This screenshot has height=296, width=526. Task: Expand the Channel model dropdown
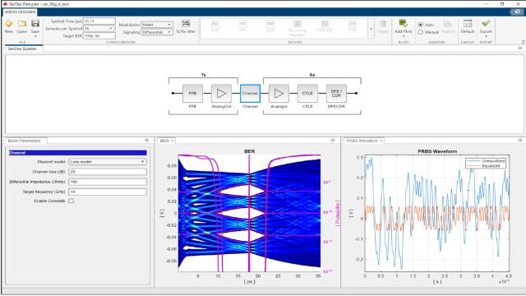click(108, 162)
